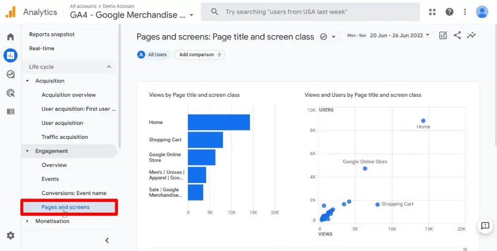Open the Traffic acquisition report
497x251 pixels.
pos(65,137)
